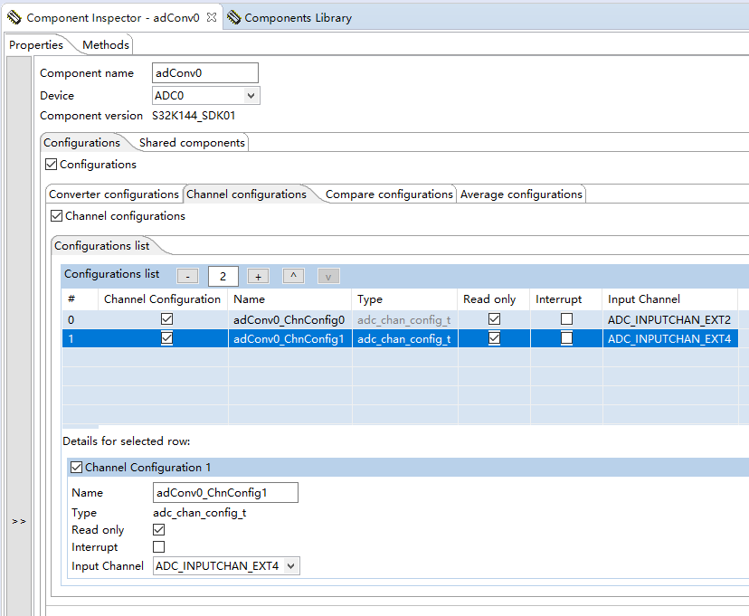
Task: Click the plus button to add configuration
Action: click(258, 276)
